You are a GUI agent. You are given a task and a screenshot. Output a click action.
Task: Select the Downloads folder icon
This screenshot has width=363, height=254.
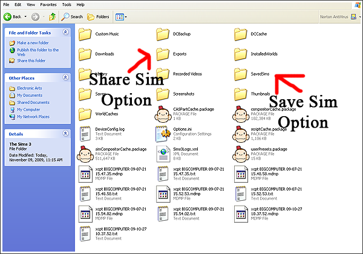(x=85, y=54)
